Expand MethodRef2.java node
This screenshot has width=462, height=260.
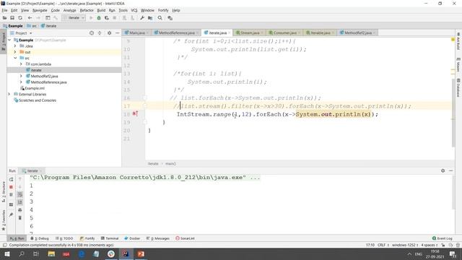pos(21,76)
